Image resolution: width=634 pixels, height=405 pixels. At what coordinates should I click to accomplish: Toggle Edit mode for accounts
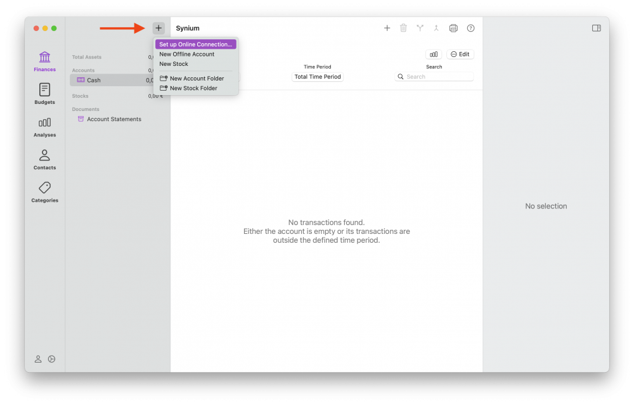[x=460, y=54]
